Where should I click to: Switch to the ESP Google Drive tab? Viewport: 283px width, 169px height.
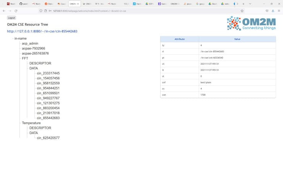(150, 4)
